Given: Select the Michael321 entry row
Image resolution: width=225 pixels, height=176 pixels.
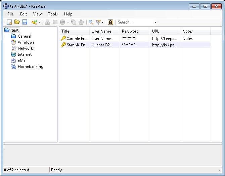Looking at the screenshot, I should 135,45.
